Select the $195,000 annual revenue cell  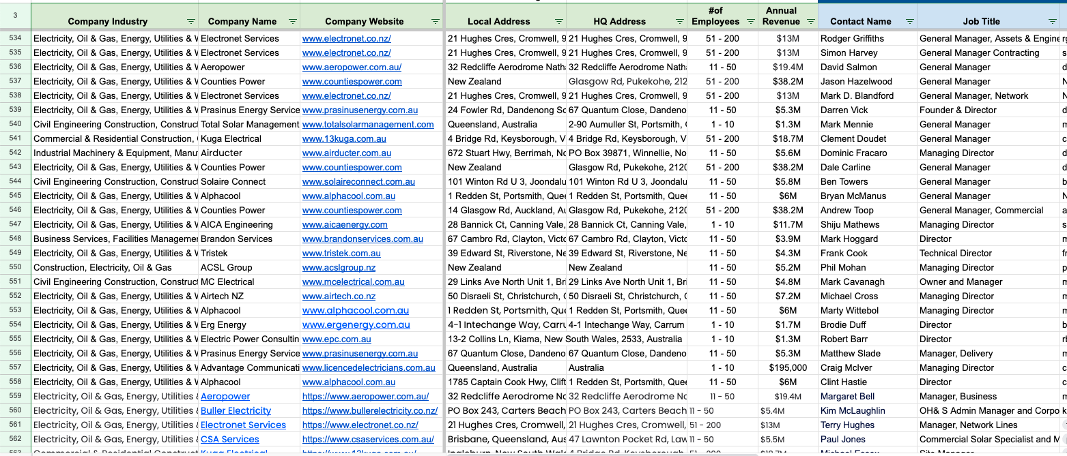pos(788,367)
